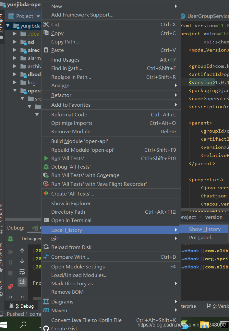Viewport: 229px width, 331px height.
Task: Click the Pause Program debugger icon
Action: coord(10,262)
